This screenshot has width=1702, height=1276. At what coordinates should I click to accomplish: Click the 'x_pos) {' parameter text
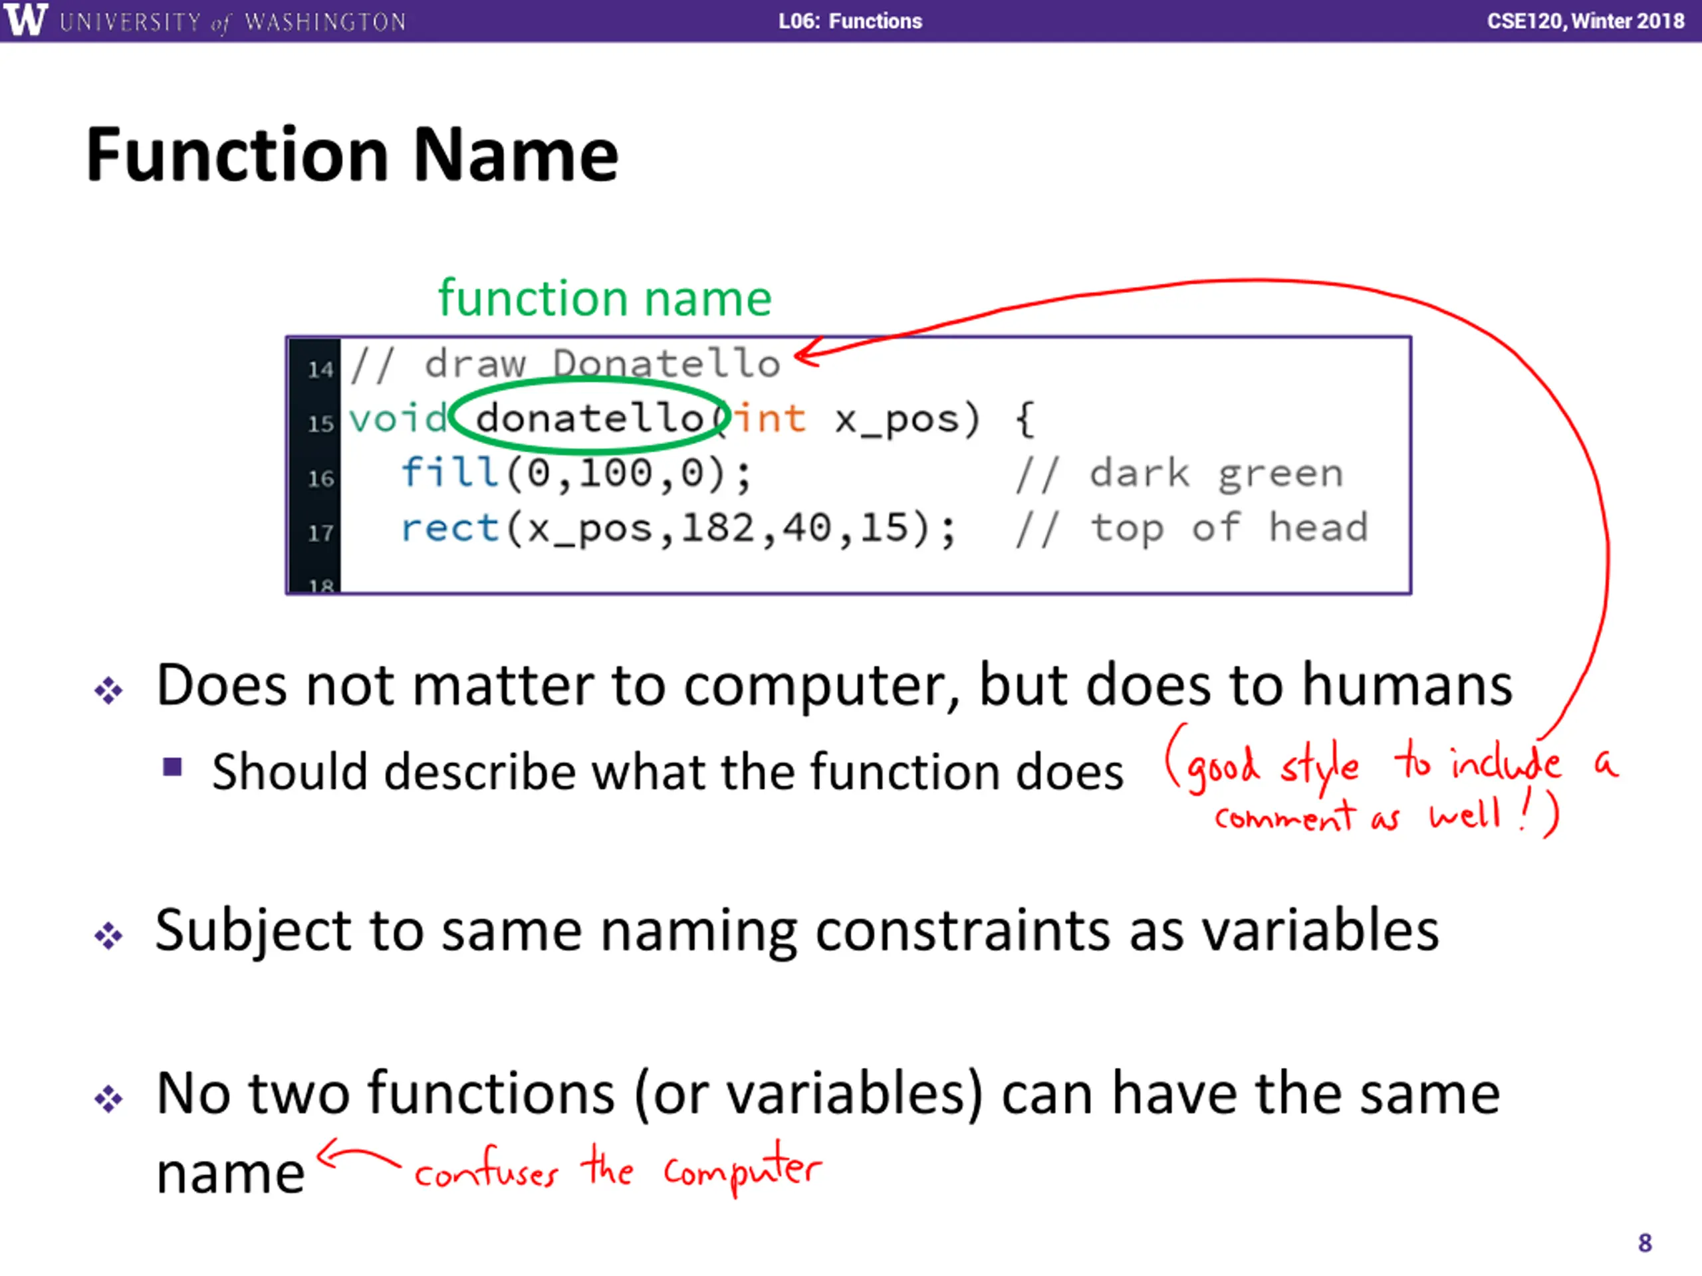935,421
